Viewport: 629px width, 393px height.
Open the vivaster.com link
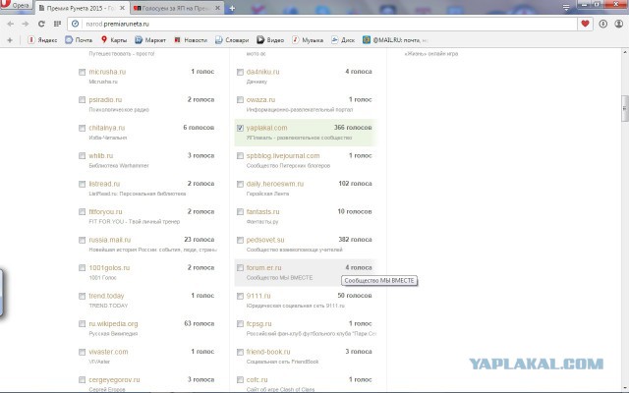click(x=108, y=352)
